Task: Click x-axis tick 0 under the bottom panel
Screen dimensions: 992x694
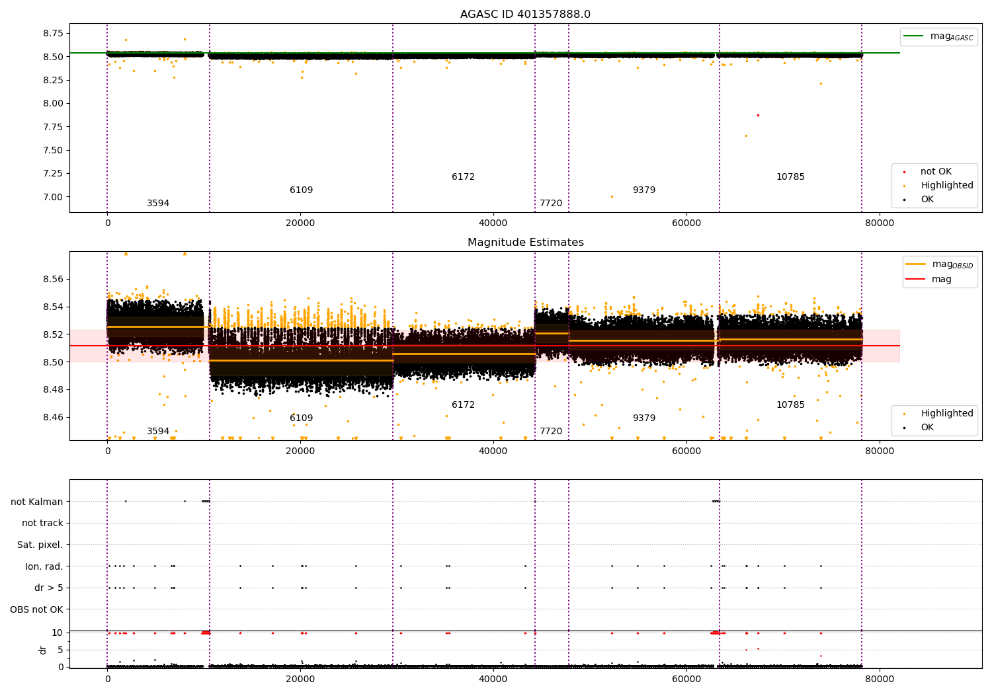Action: (107, 679)
